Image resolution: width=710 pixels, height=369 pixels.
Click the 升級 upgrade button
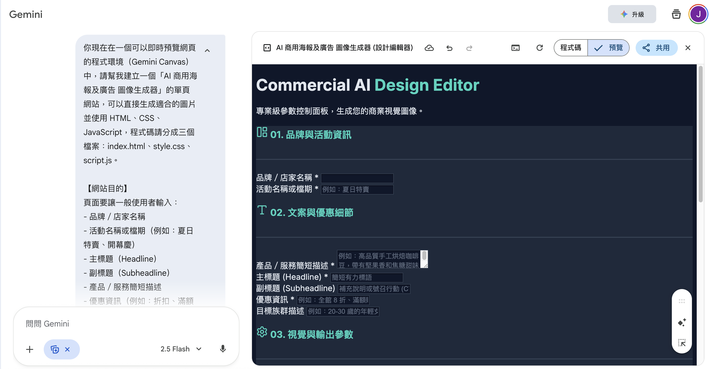(632, 14)
